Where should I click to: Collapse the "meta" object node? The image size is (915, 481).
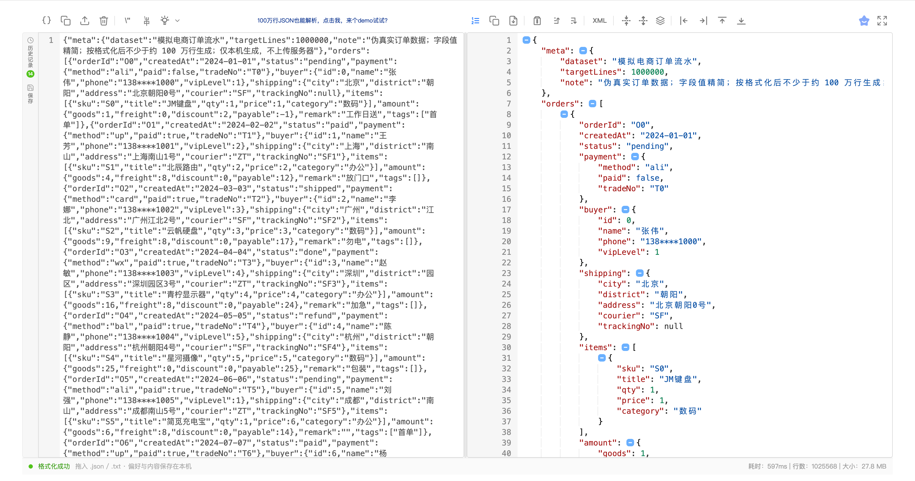(x=583, y=50)
